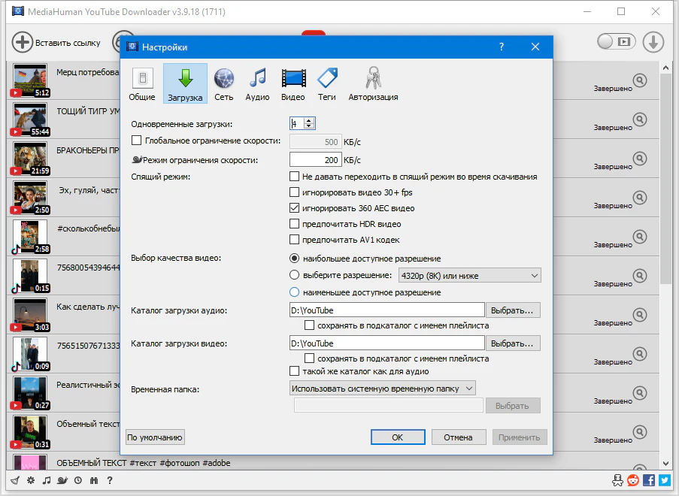Locate file for Объемный текст 0:31 item
This screenshot has height=496, width=679.
pos(640,432)
